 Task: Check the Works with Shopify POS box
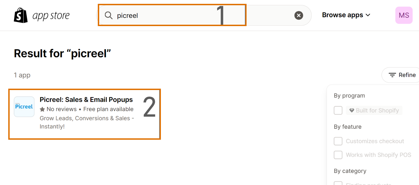click(338, 155)
